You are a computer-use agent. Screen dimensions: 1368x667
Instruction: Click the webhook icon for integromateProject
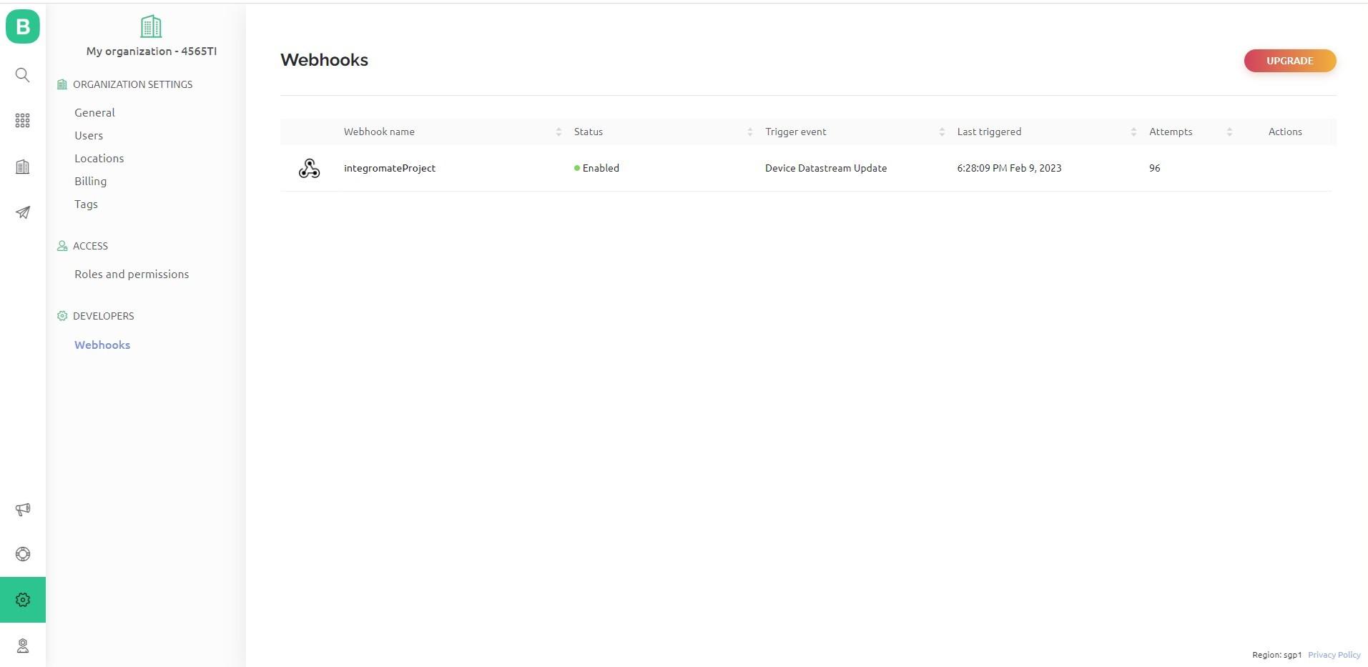309,168
